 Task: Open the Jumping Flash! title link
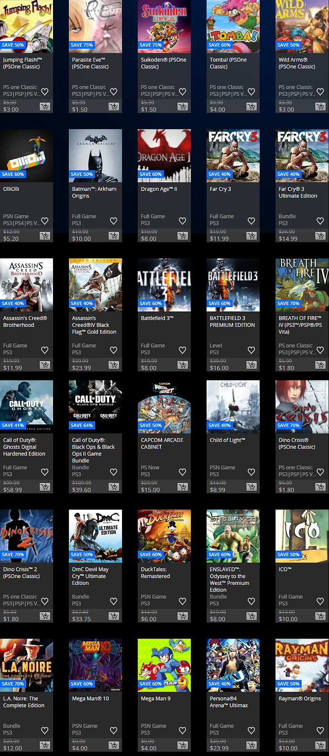tap(22, 63)
